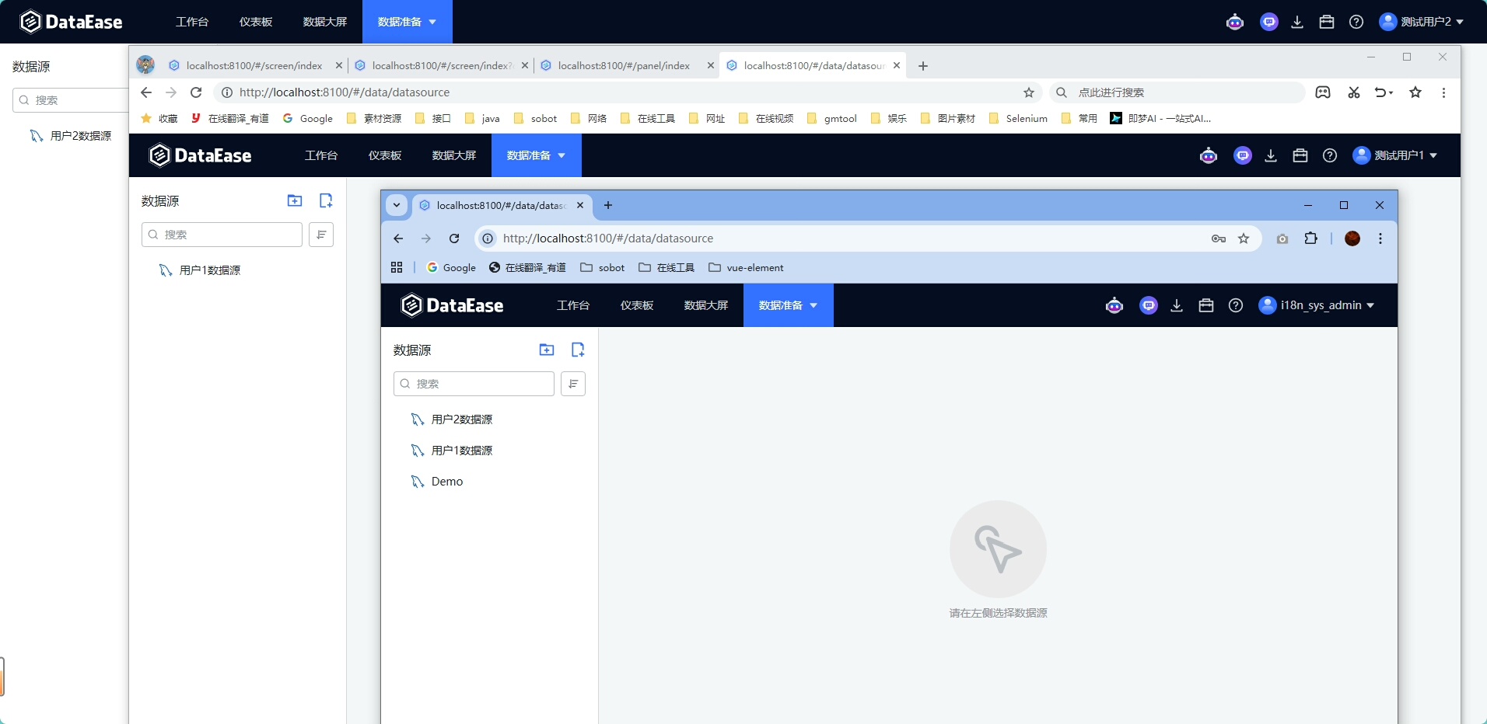Viewport: 1487px width, 724px height.
Task: Open the download center in the i18n_sys_admin header
Action: 1177,305
